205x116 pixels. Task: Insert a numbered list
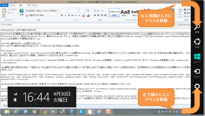98,11
